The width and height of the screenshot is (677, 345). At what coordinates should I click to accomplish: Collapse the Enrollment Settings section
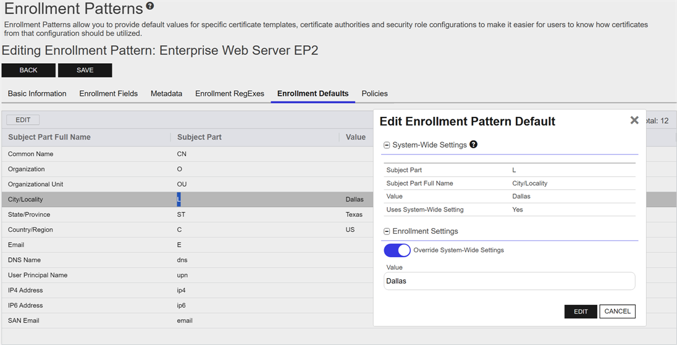(x=387, y=231)
